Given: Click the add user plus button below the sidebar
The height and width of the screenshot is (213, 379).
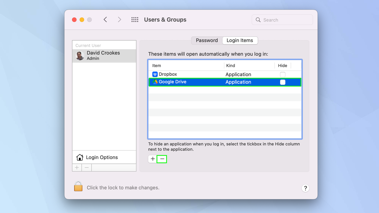Looking at the screenshot, I should point(77,167).
